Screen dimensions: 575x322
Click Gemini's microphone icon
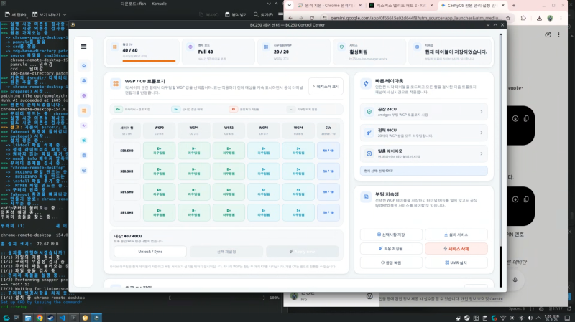tap(515, 280)
